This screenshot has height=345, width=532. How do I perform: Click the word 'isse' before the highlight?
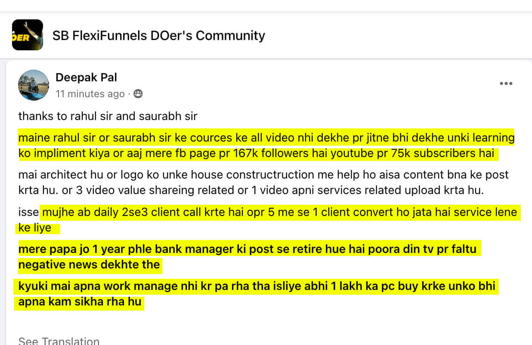pyautogui.click(x=28, y=212)
